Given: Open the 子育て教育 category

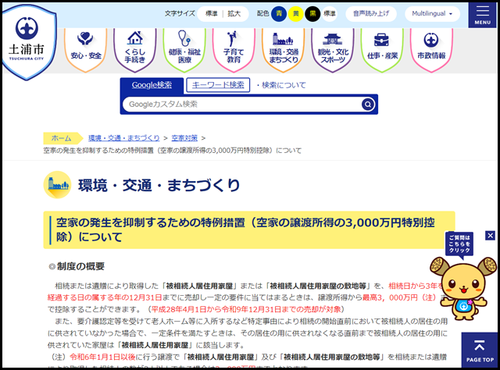Looking at the screenshot, I should click(234, 49).
